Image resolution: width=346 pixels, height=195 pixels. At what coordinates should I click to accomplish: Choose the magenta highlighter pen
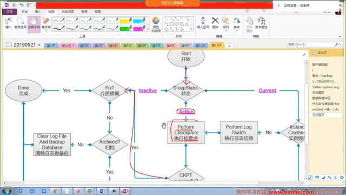point(139,28)
